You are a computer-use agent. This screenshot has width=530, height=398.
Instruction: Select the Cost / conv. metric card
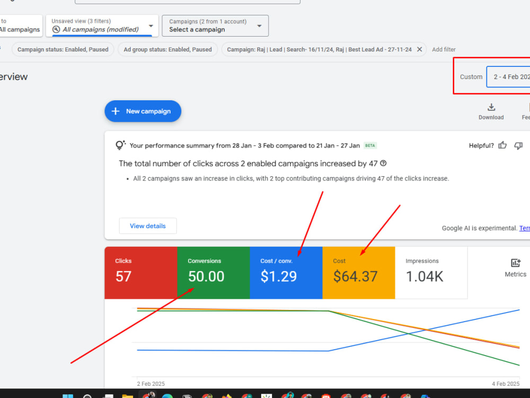pyautogui.click(x=286, y=272)
